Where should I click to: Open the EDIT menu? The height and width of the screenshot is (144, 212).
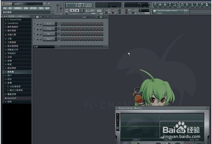click(10, 8)
